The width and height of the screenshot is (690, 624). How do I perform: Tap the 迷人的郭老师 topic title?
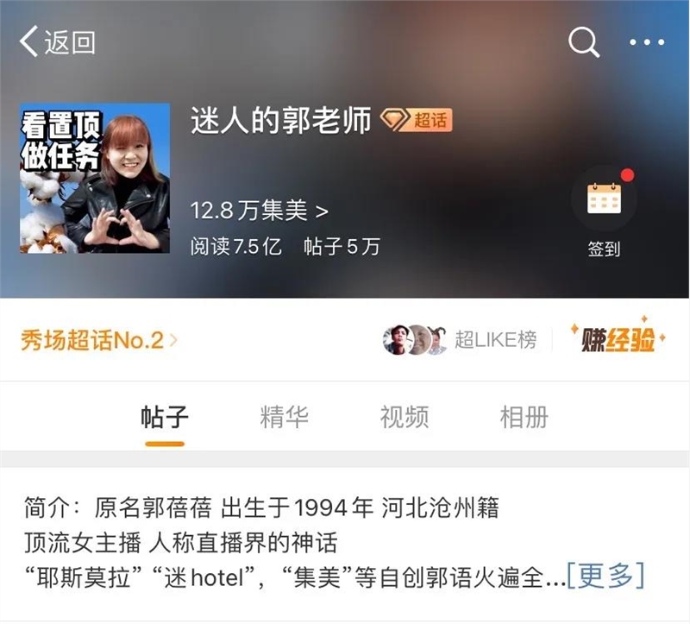(x=281, y=120)
